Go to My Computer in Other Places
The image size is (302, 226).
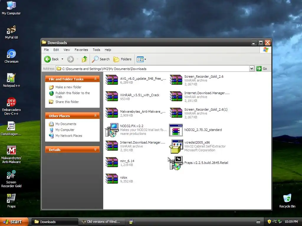[x=65, y=130]
